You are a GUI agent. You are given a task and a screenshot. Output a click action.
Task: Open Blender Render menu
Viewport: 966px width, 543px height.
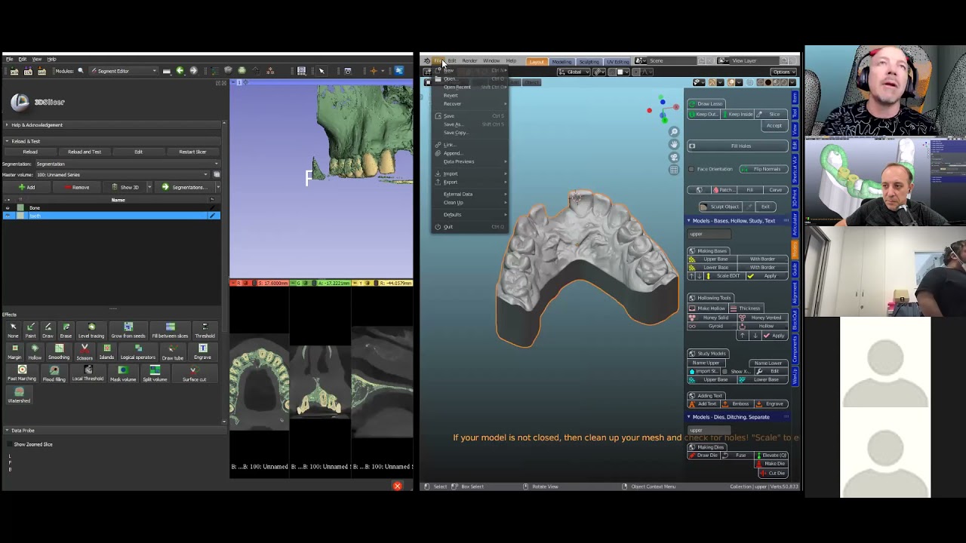point(469,61)
